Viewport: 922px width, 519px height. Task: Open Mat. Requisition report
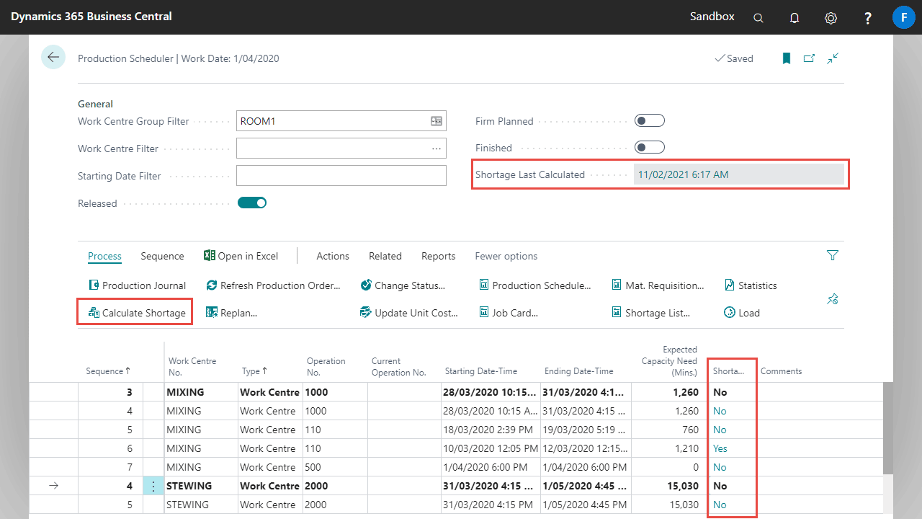click(x=658, y=285)
